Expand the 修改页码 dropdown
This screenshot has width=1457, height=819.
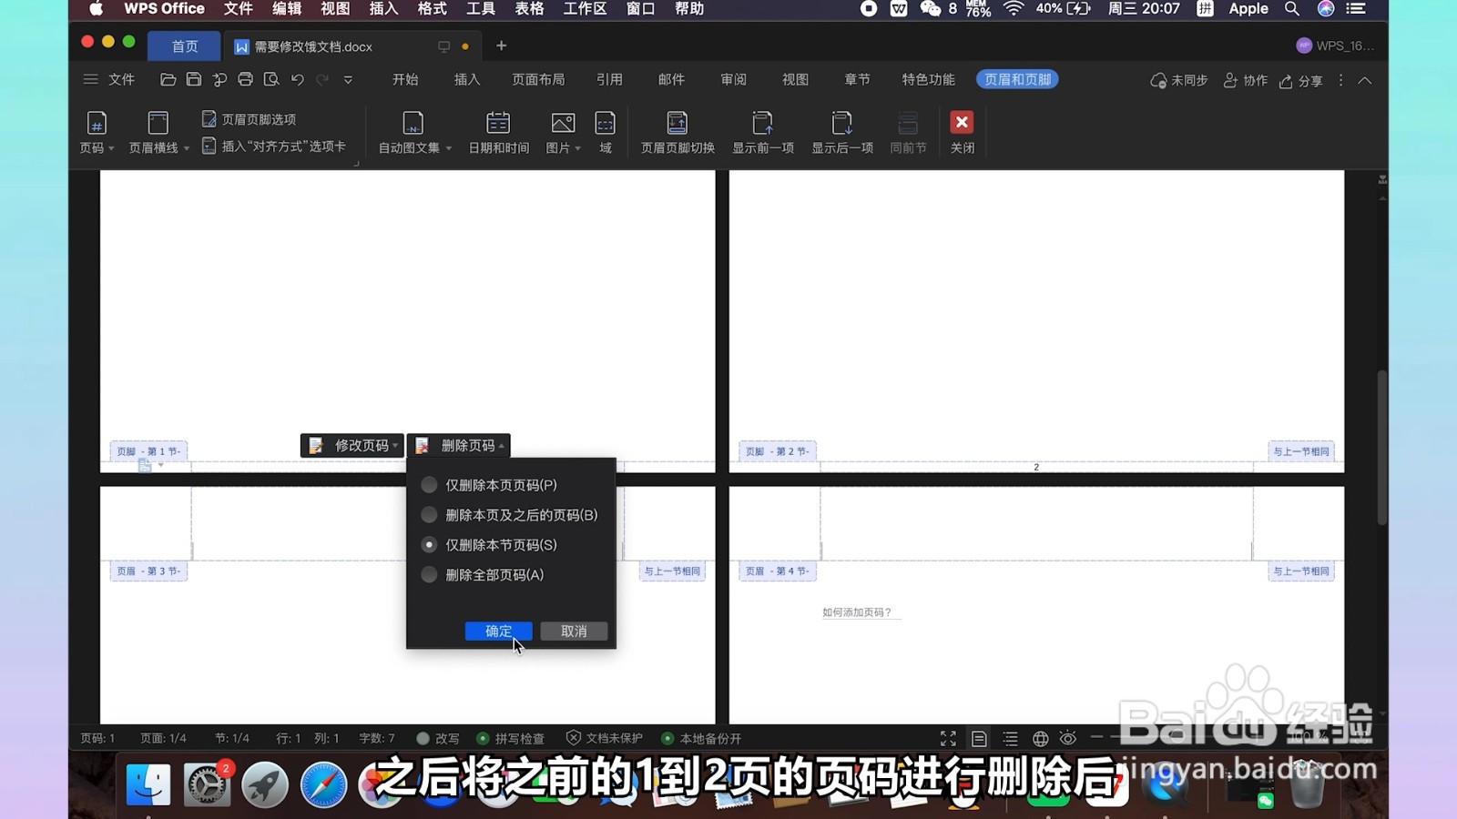[x=395, y=445]
